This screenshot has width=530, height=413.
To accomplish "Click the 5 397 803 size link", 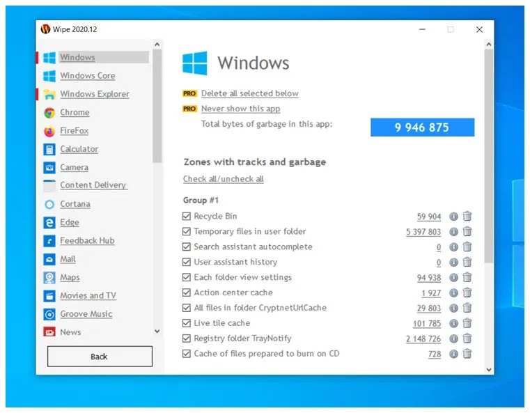I will [423, 232].
